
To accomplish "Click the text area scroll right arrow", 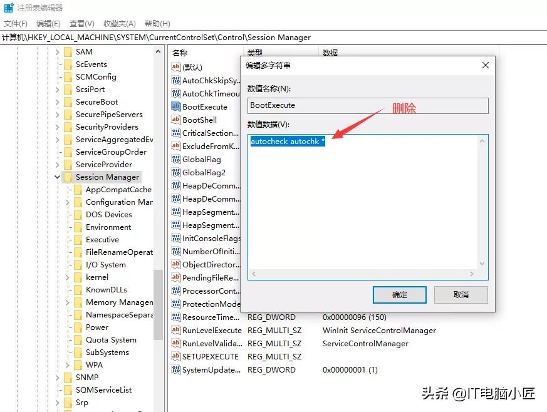I will (472, 274).
